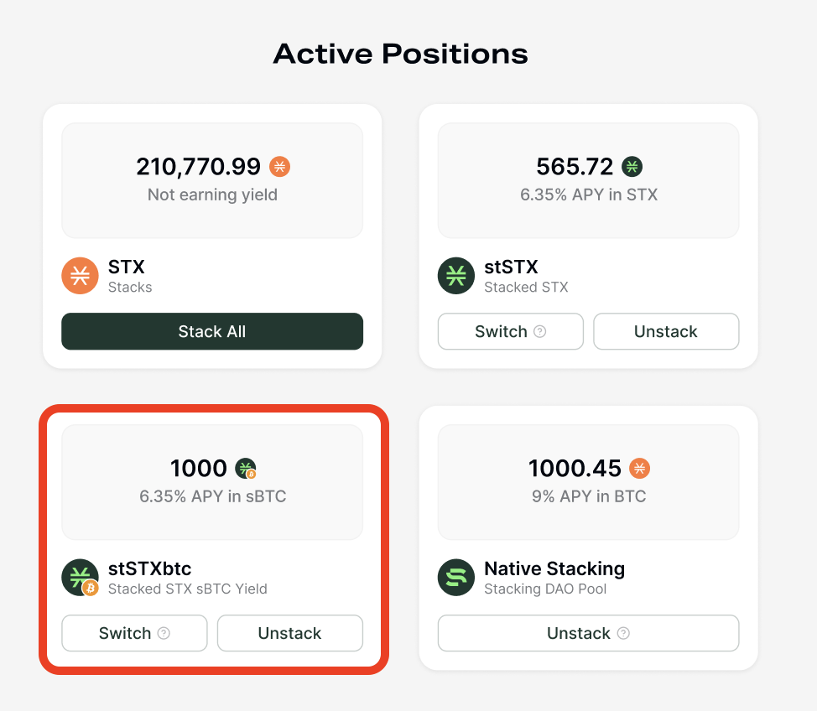The height and width of the screenshot is (711, 817).
Task: Unstack the stSTXbtc position
Action: point(289,633)
